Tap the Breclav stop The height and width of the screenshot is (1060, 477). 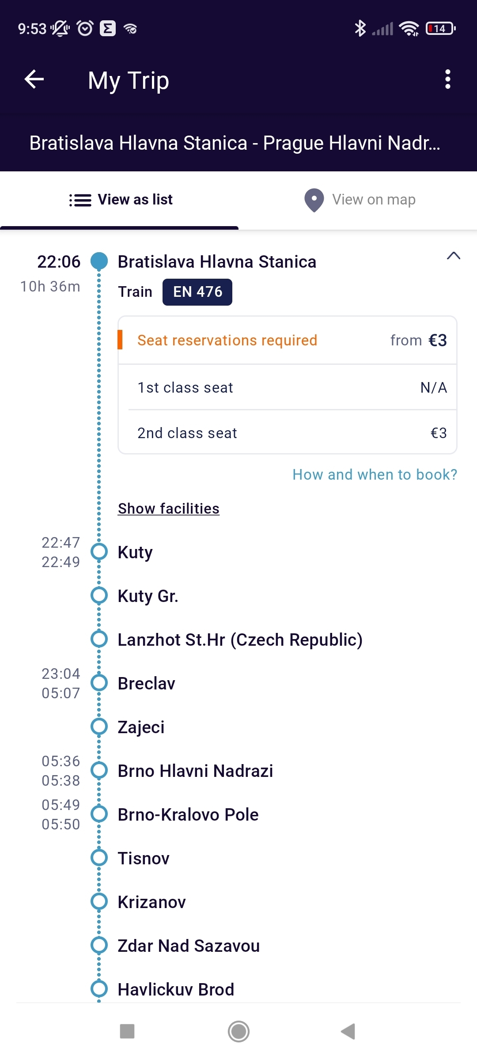(146, 683)
